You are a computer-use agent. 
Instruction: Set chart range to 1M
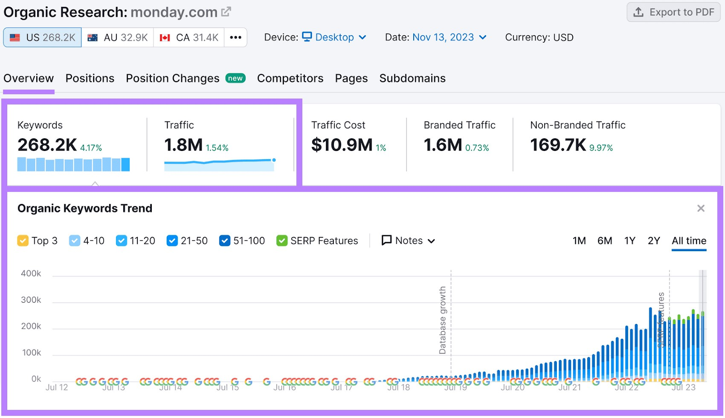click(579, 241)
